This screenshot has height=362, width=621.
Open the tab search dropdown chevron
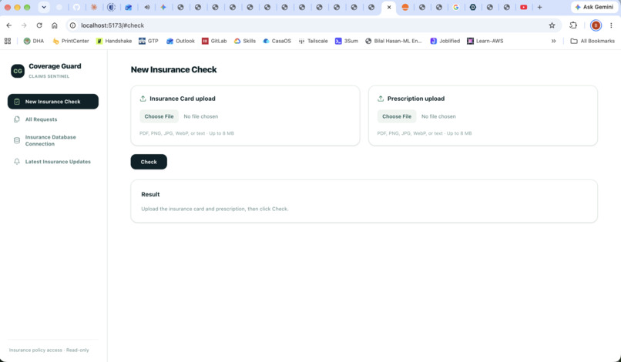[x=44, y=7]
